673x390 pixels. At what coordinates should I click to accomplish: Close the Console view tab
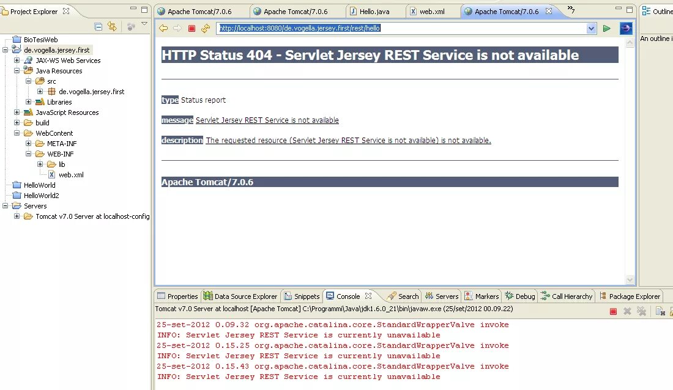(x=368, y=296)
